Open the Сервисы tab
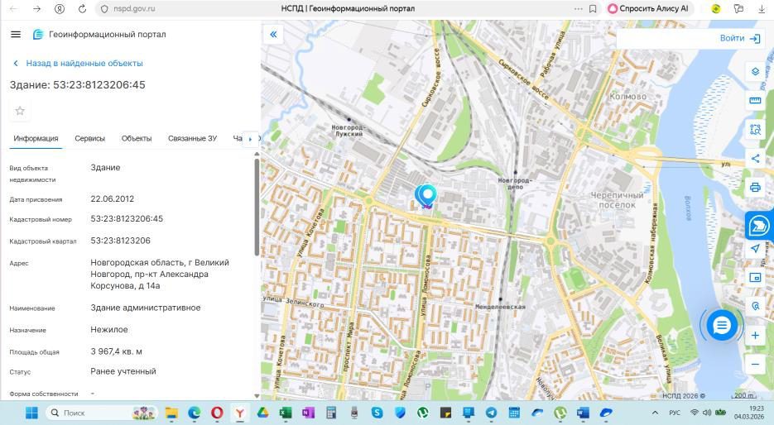The width and height of the screenshot is (774, 425). (x=90, y=139)
